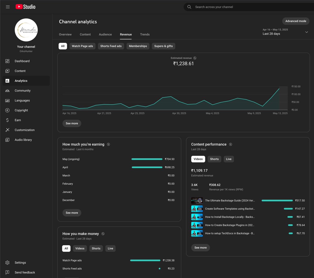Open the Copyright sidebar icon

tap(7, 110)
